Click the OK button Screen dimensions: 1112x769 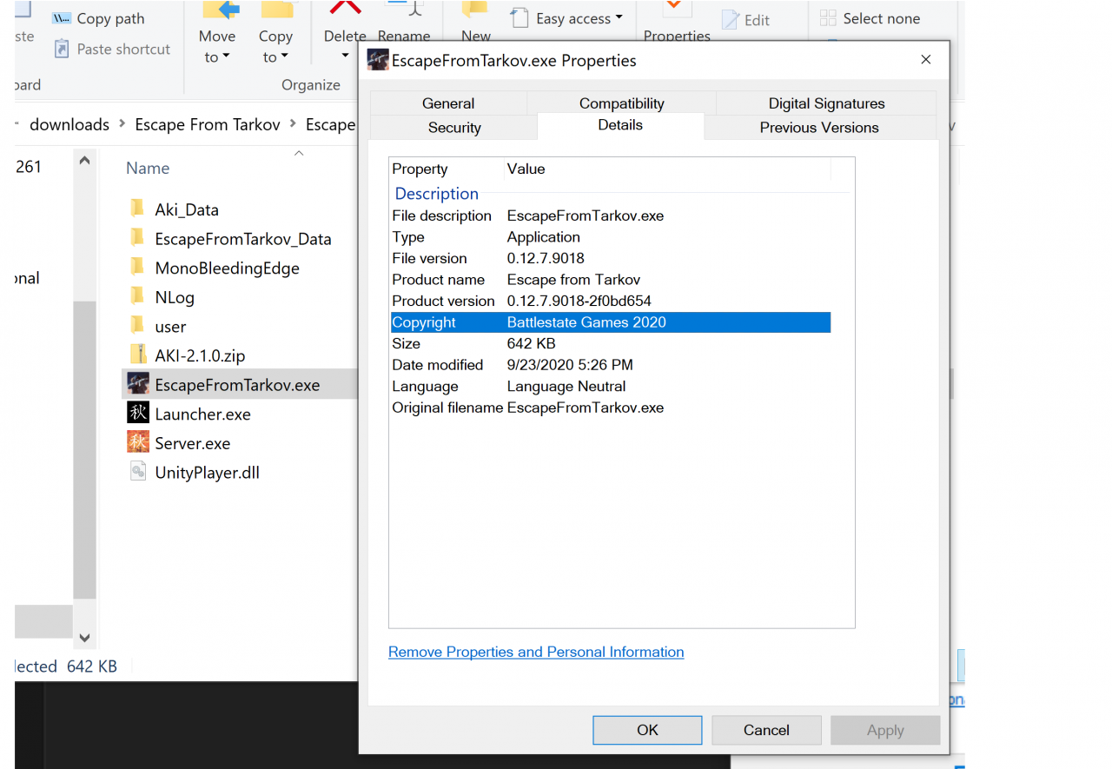647,730
